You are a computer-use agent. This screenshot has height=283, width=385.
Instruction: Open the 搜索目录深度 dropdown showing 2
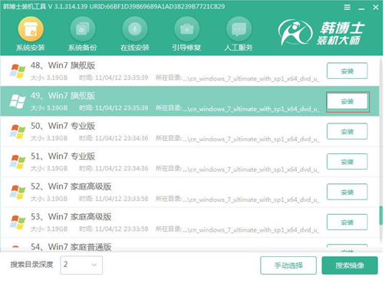81,265
